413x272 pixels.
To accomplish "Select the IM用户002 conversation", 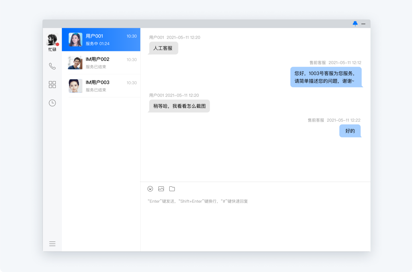I will click(101, 63).
